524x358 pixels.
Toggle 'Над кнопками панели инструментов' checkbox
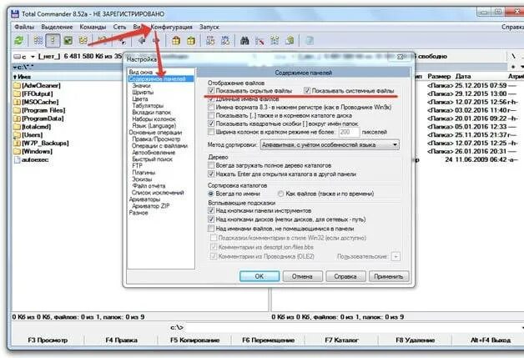[x=211, y=210]
